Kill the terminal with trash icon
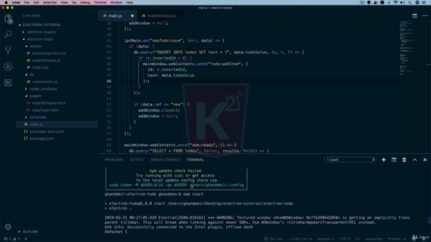 point(404,160)
